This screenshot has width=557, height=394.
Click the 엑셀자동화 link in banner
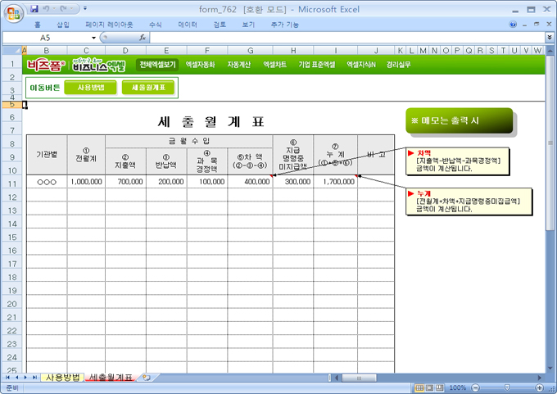[x=201, y=64]
